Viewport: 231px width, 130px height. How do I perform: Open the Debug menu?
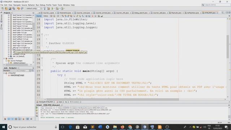click(43, 5)
